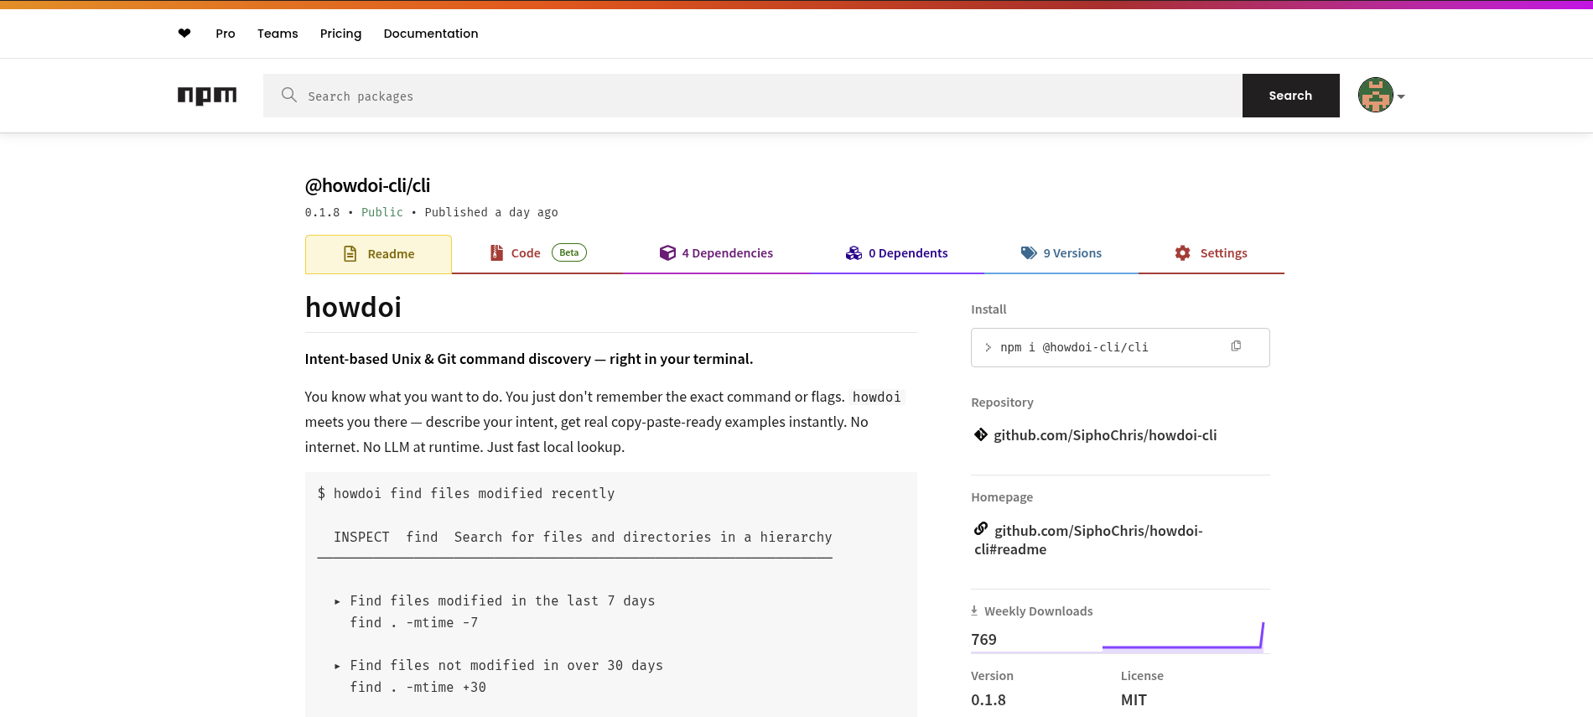Click the 769 weekly downloads number
The image size is (1593, 717).
click(983, 640)
